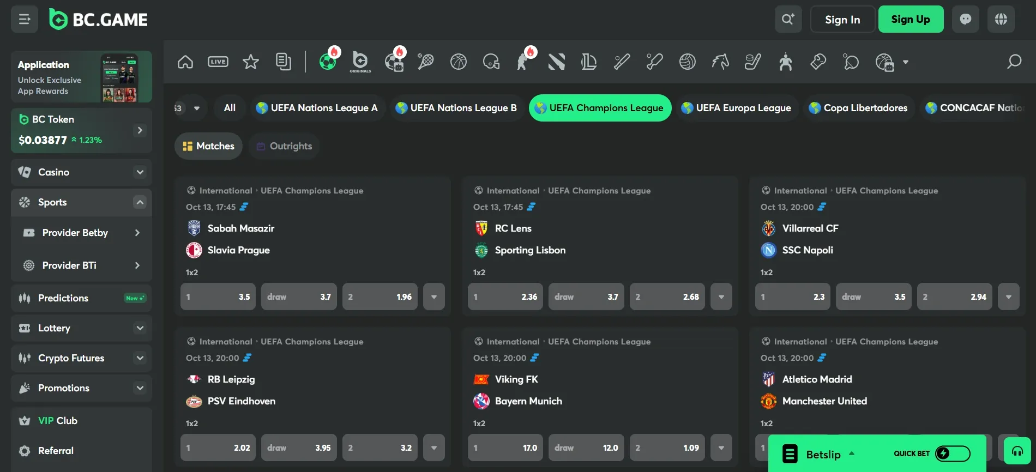The image size is (1036, 472).
Task: Open the VIP Club link
Action: [81, 421]
